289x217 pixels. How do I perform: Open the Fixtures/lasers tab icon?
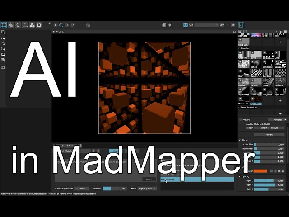[x=11, y=25]
